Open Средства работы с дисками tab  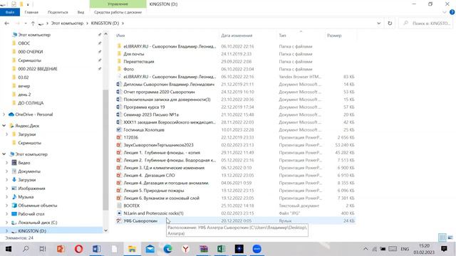click(x=118, y=12)
